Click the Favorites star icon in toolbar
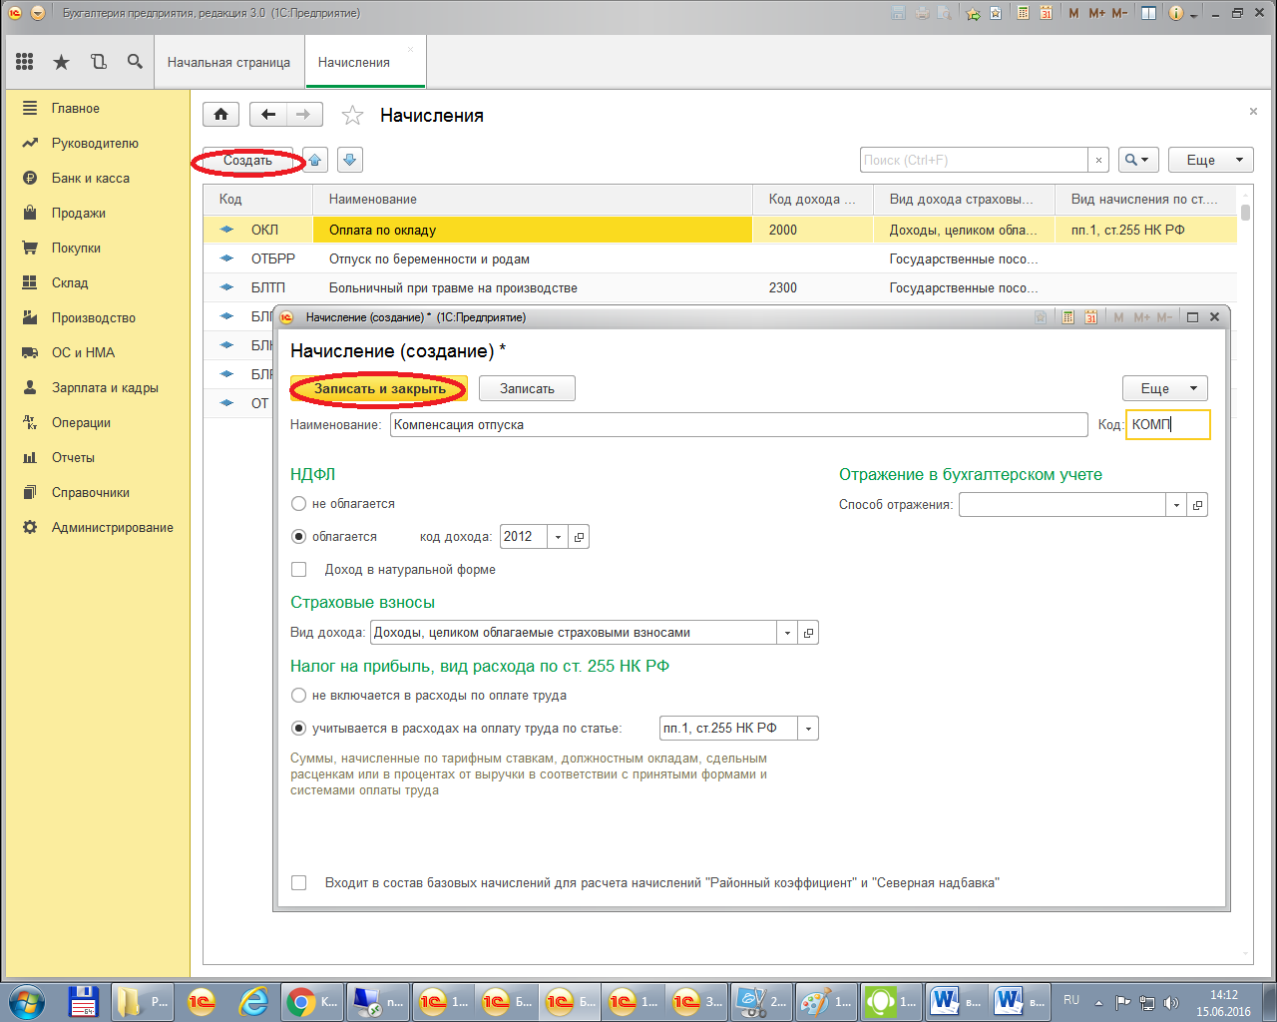1277x1022 pixels. click(61, 62)
